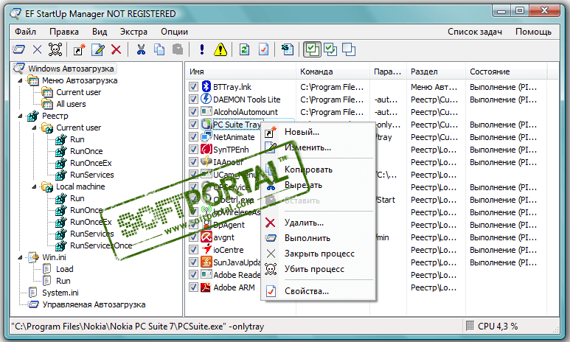Viewport: 570px width, 342px height.
Task: Click the Run toolbar icon
Action: [18, 49]
